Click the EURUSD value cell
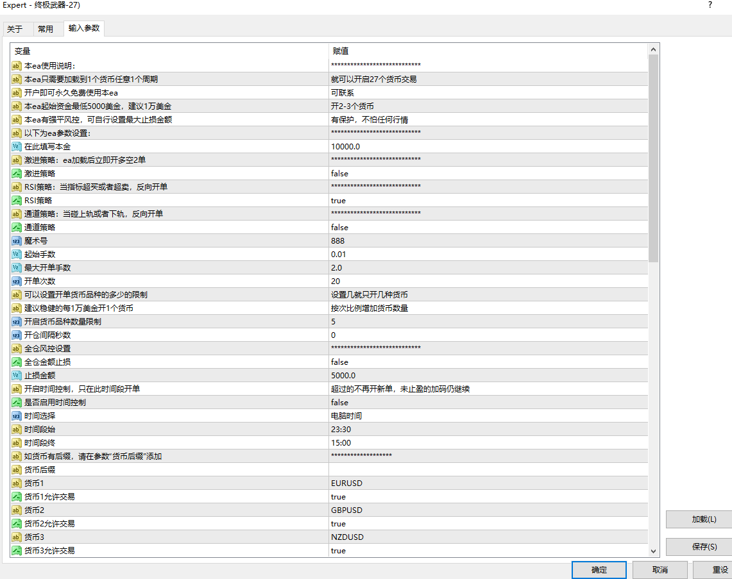This screenshot has height=579, width=732. tap(488, 483)
